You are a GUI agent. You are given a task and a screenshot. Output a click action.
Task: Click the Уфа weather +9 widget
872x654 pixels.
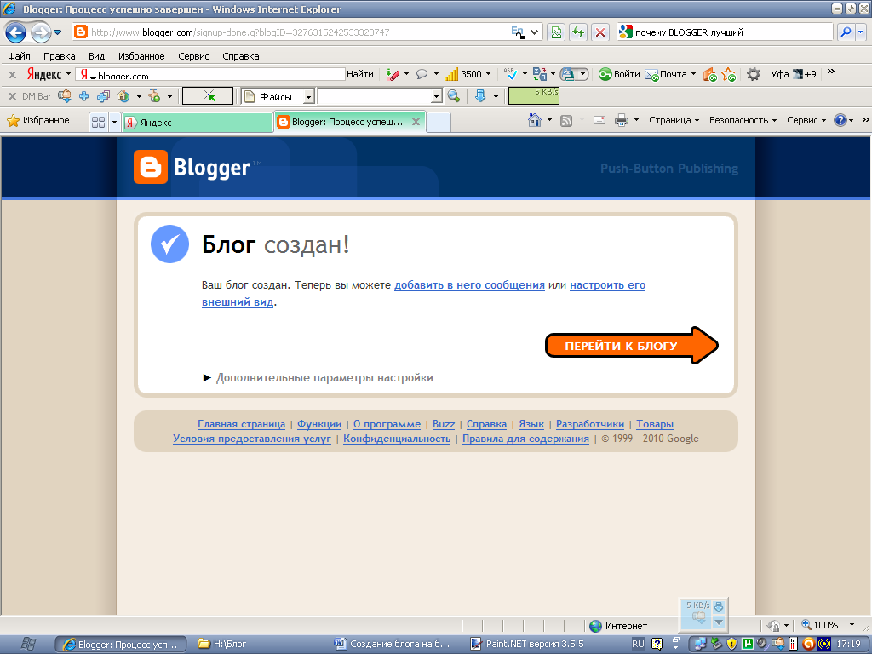tap(794, 74)
